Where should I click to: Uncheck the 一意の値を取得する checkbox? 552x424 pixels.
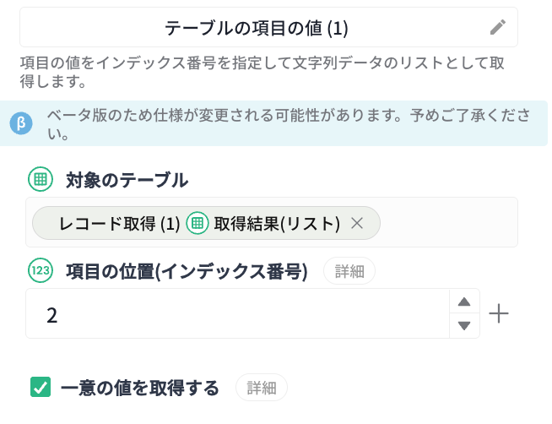pyautogui.click(x=41, y=388)
